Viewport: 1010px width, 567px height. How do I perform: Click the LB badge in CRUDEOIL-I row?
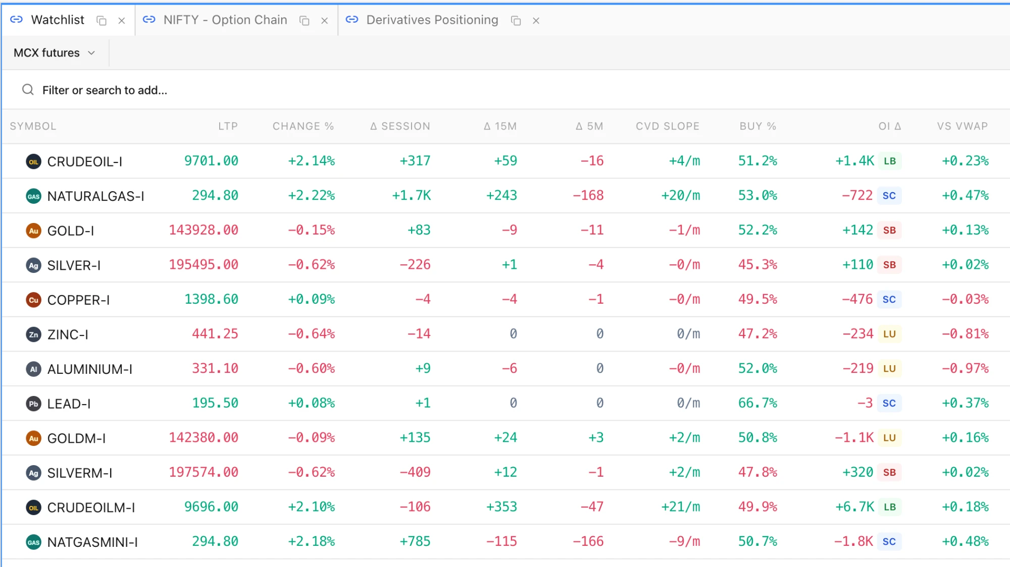(x=890, y=161)
